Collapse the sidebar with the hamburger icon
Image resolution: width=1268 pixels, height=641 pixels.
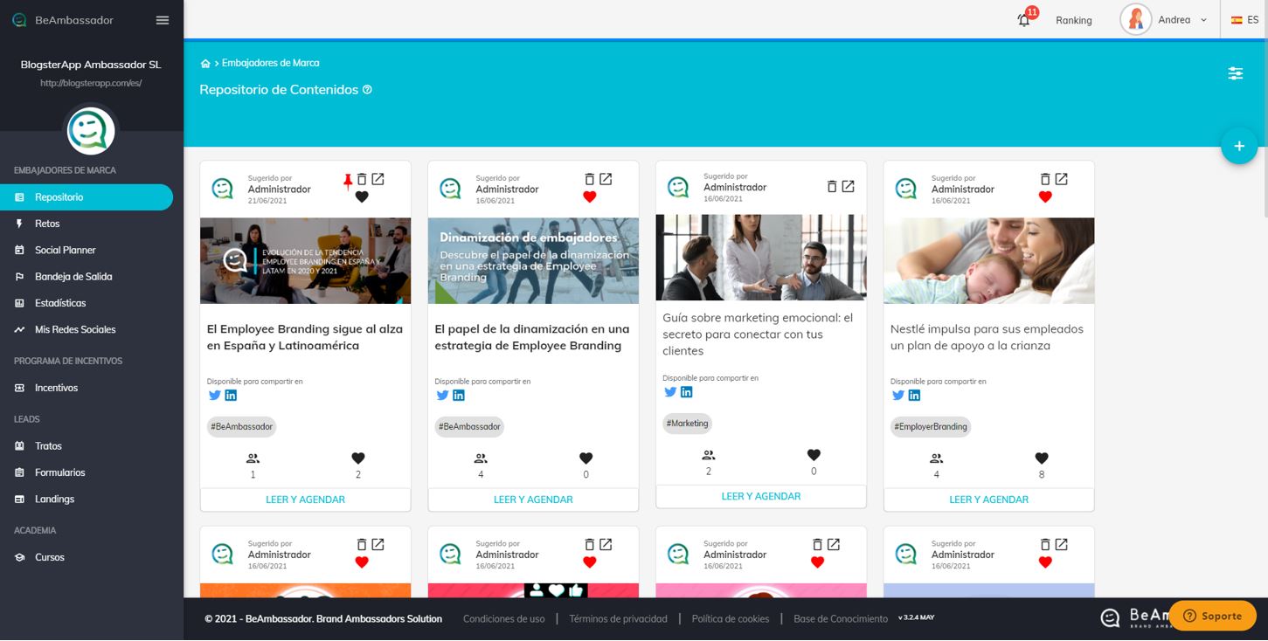point(162,19)
